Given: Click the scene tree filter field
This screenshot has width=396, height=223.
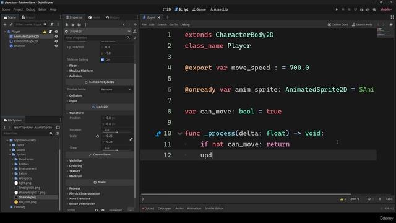Looking at the screenshot, I should pos(31,24).
